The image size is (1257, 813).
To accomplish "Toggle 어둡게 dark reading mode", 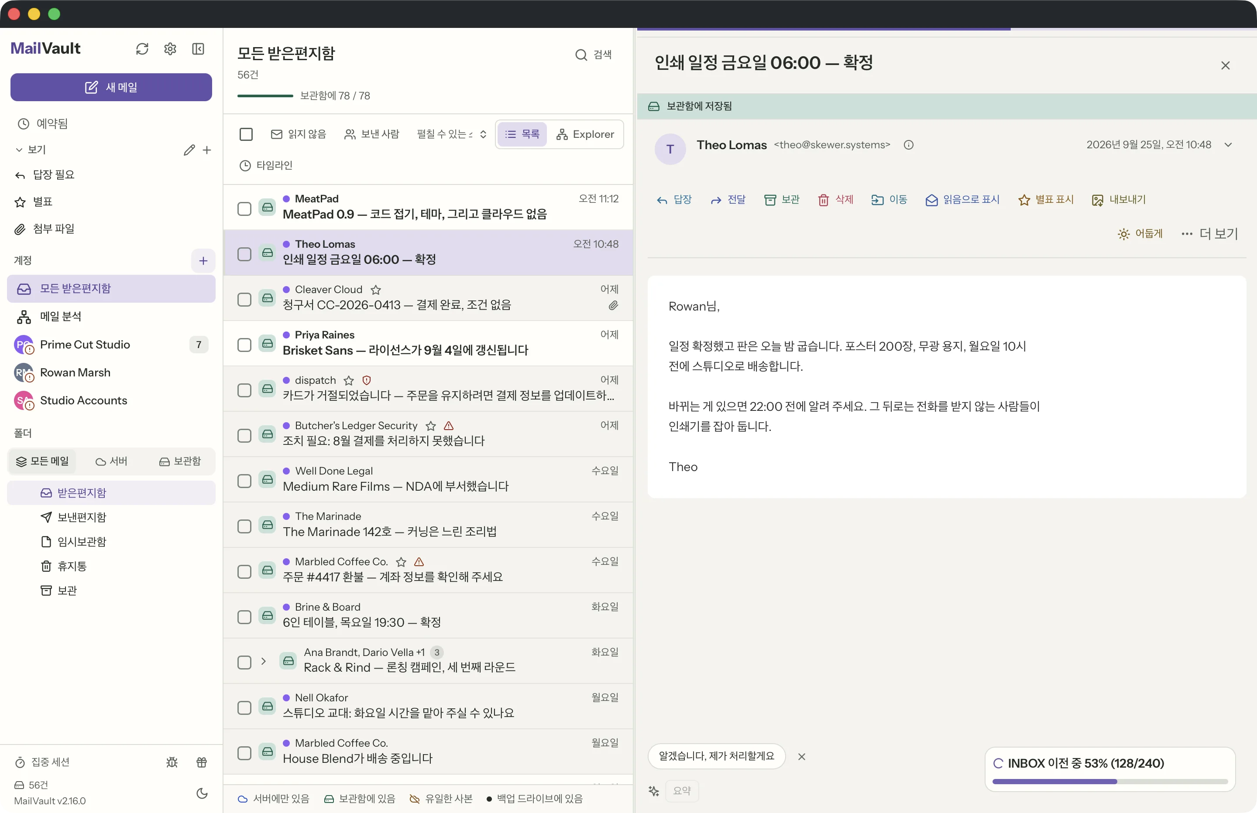I will [1140, 233].
